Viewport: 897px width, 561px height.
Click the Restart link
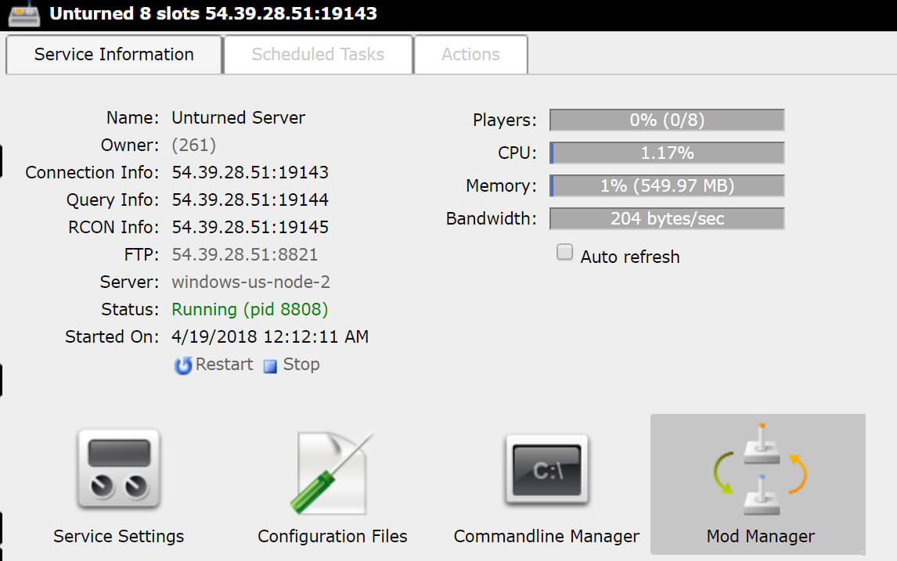(x=224, y=365)
